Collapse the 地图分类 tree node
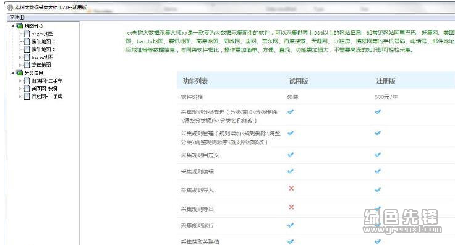Screen dimensions: 455x245 [12, 26]
